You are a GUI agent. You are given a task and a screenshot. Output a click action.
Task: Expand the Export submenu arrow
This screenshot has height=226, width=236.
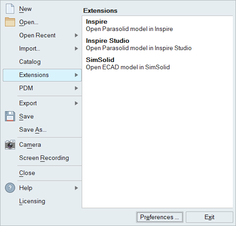point(76,103)
